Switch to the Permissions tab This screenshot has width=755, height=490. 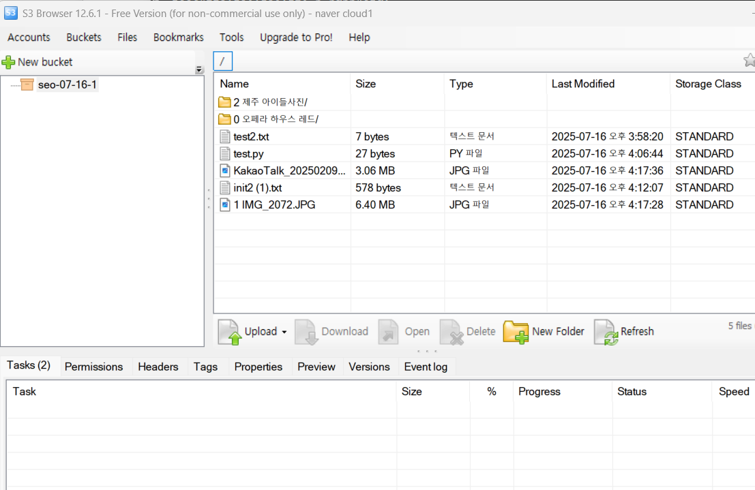94,367
